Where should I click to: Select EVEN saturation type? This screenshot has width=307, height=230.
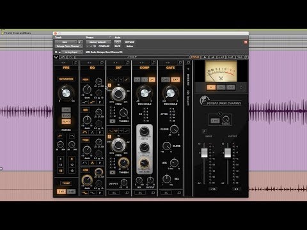(66, 116)
